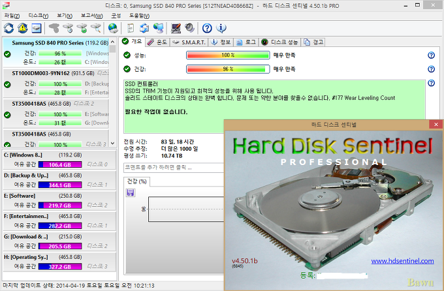Click the 106.4 GB free space bar

point(60,164)
